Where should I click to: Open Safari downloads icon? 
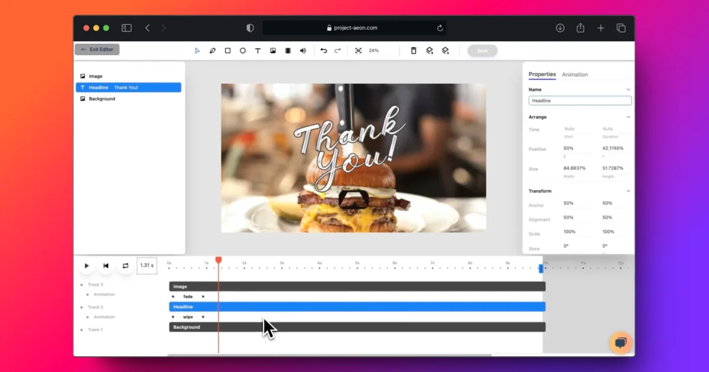click(x=560, y=28)
